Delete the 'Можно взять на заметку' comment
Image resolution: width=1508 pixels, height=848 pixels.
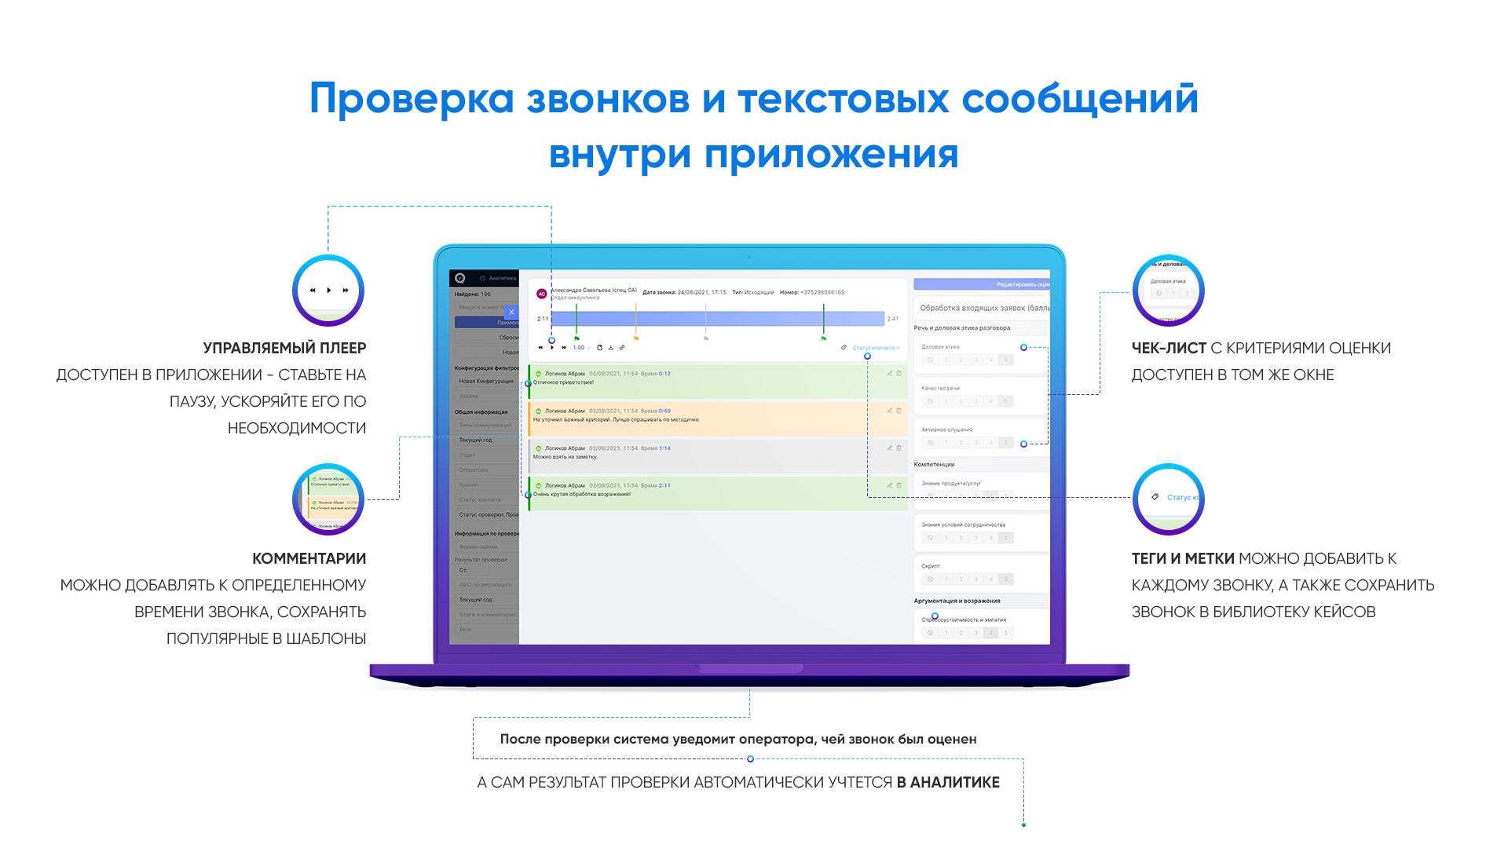[x=899, y=448]
